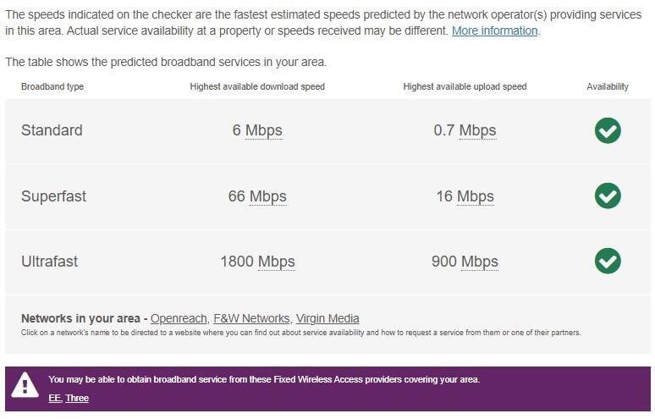Open the Three wireless provider link

[x=77, y=398]
